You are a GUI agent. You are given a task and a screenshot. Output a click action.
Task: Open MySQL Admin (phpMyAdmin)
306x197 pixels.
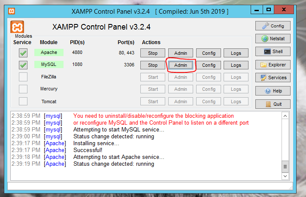181,65
